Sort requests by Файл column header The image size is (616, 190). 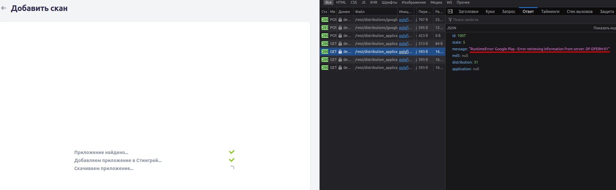coord(360,12)
